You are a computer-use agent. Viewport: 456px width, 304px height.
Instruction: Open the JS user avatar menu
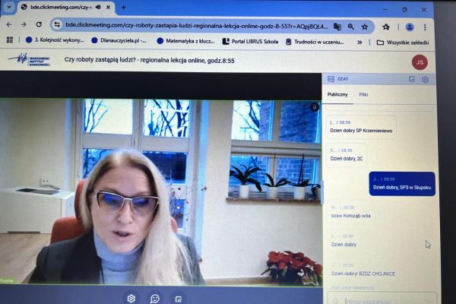(x=420, y=62)
